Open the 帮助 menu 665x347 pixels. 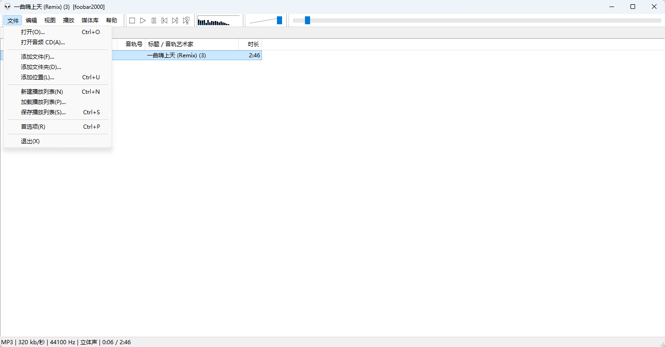pos(112,21)
